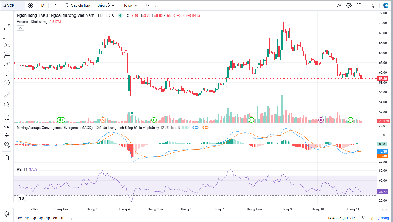This screenshot has height=222, width=393.
Task: Select the trend line drawing tool
Action: 7,27
